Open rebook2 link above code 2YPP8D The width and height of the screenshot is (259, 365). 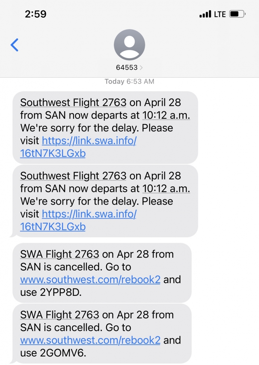(90, 279)
